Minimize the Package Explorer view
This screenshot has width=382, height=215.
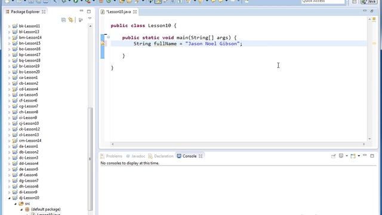pyautogui.click(x=81, y=11)
